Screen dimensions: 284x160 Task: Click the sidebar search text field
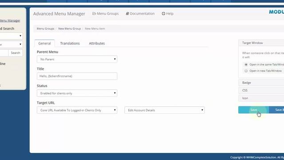4,53
